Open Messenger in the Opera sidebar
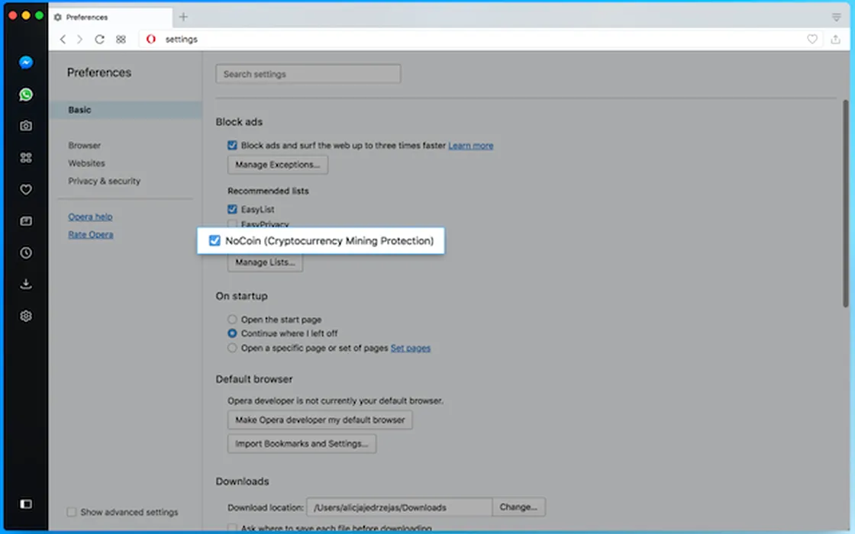 point(26,63)
